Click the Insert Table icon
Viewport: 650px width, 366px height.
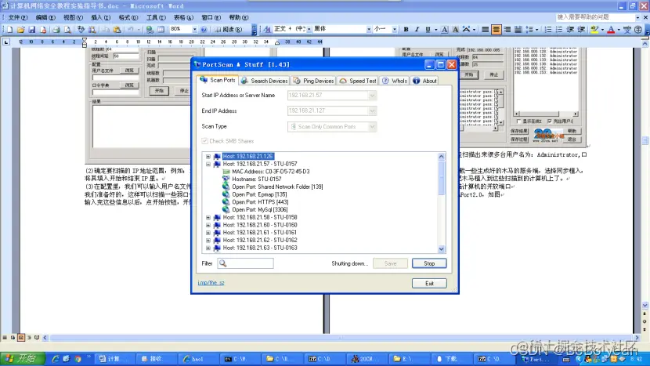click(x=161, y=30)
